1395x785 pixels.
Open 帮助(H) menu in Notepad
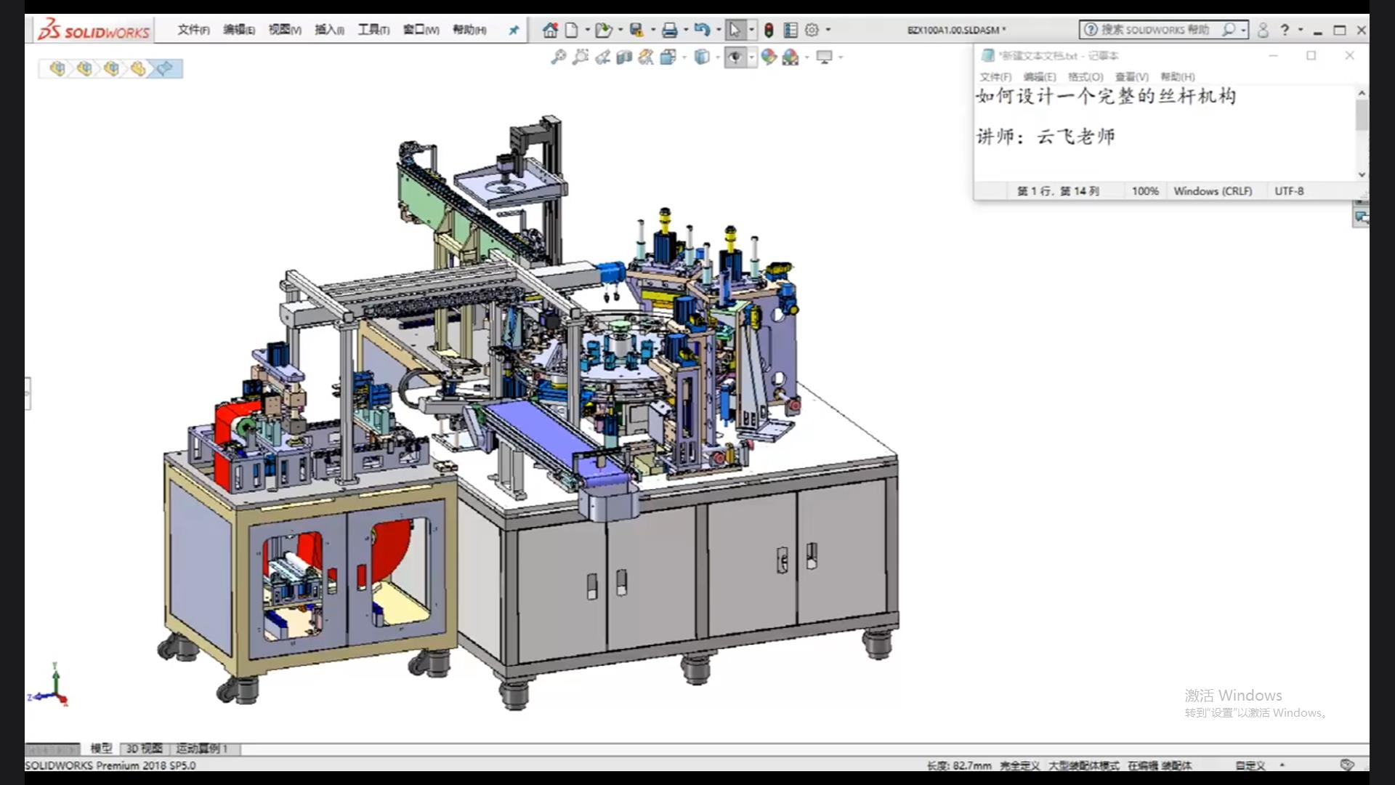[1178, 77]
